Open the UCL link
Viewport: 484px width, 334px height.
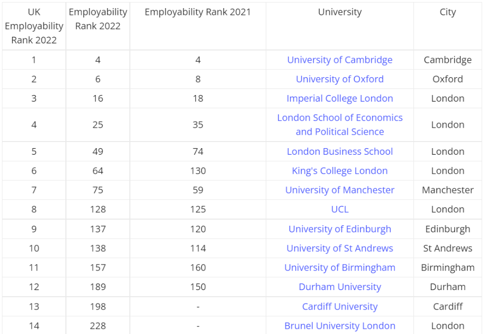pos(339,209)
